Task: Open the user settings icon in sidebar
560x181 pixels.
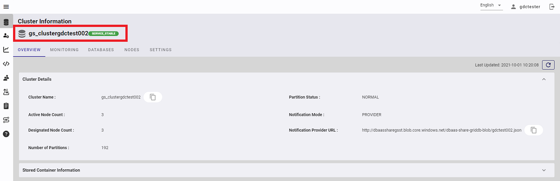Action: click(6, 35)
